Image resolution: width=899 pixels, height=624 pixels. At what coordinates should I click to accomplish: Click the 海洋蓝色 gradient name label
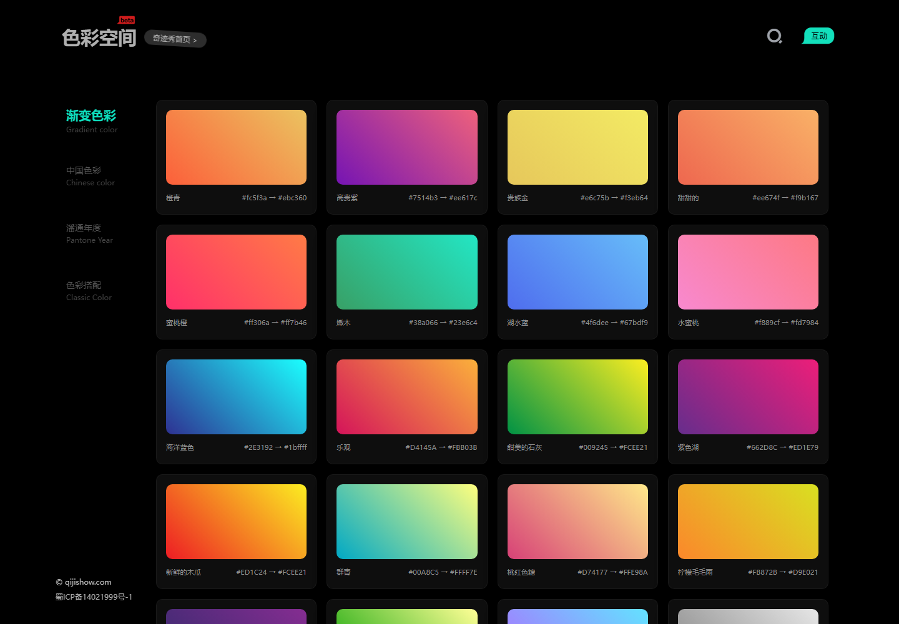coord(180,447)
